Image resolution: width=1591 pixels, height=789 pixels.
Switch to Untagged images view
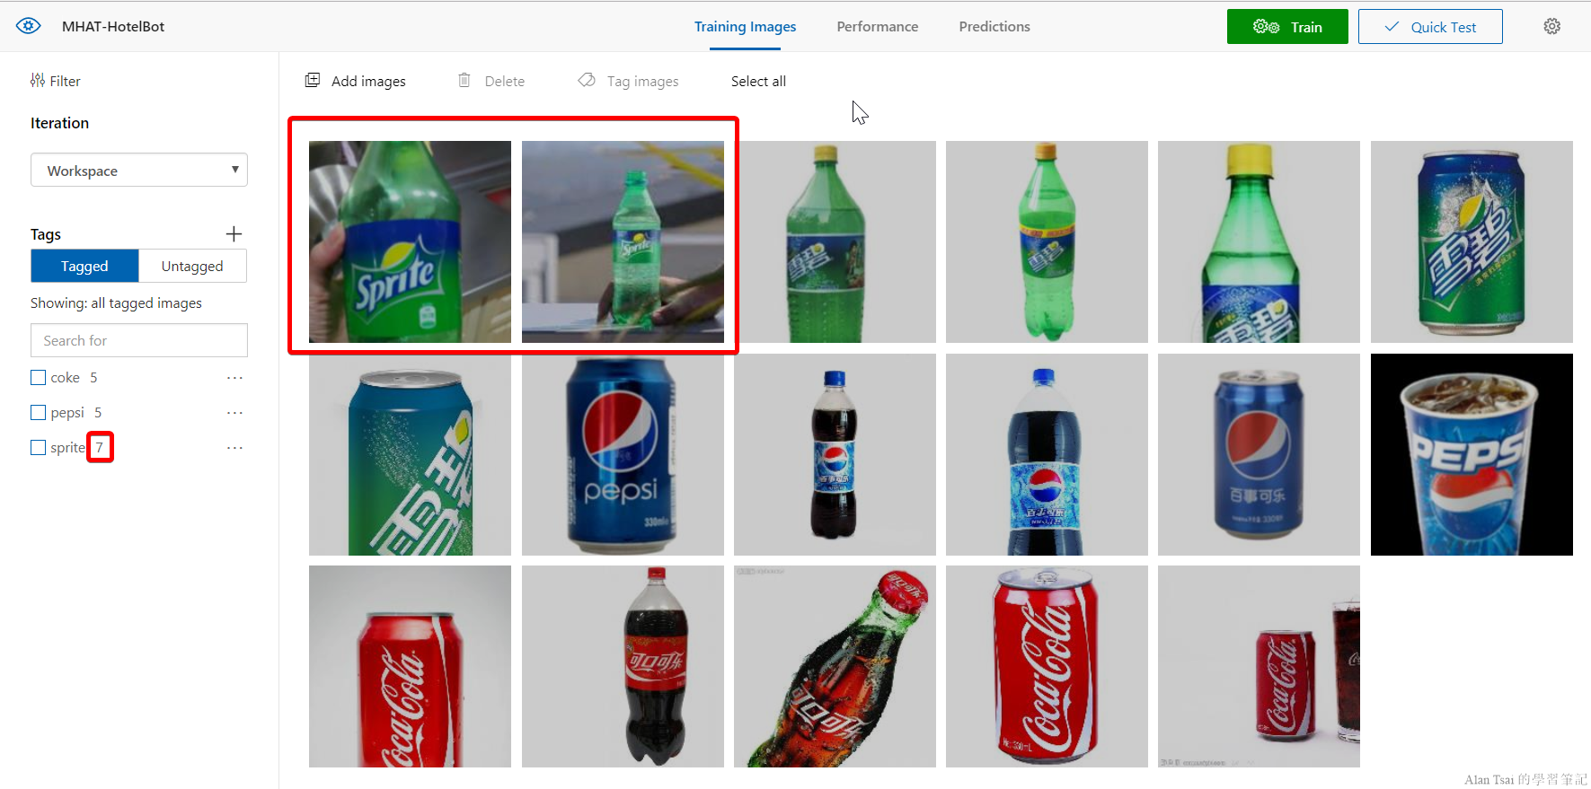(x=192, y=267)
